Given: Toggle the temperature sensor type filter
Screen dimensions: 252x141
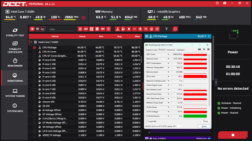Looking at the screenshot, I should pyautogui.click(x=117, y=29).
